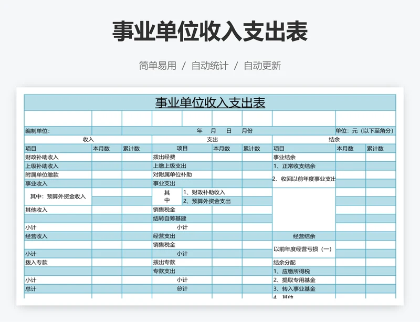Click the 2、提取专用基金 cell
The image size is (420, 322).
pos(304,280)
